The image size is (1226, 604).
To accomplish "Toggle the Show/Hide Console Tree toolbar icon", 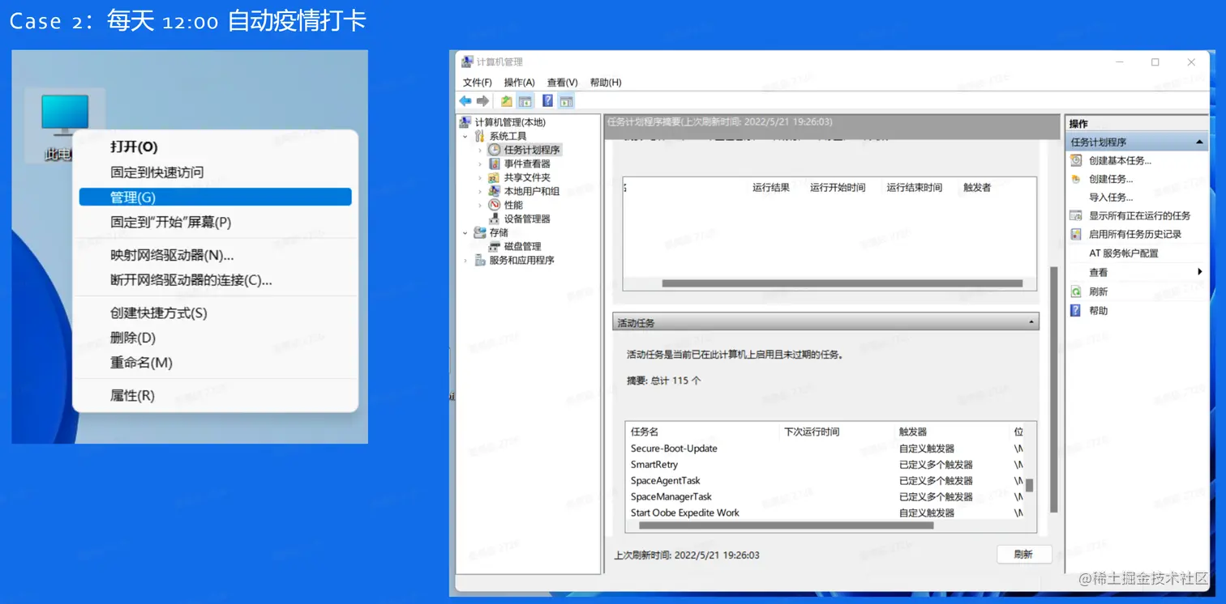I will click(x=525, y=101).
